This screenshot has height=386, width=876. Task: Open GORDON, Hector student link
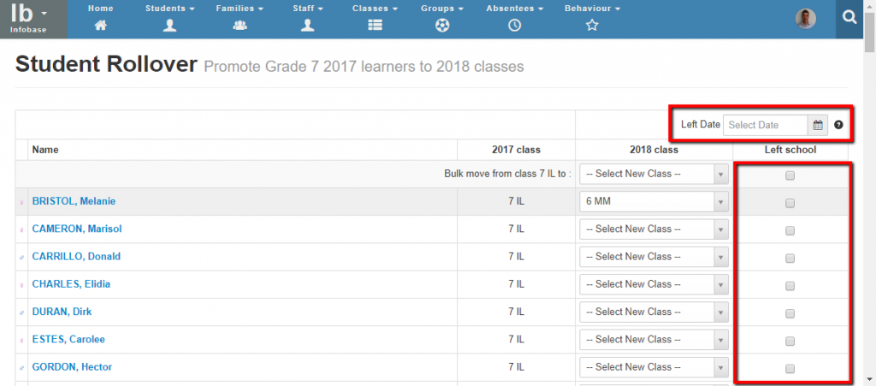(72, 367)
